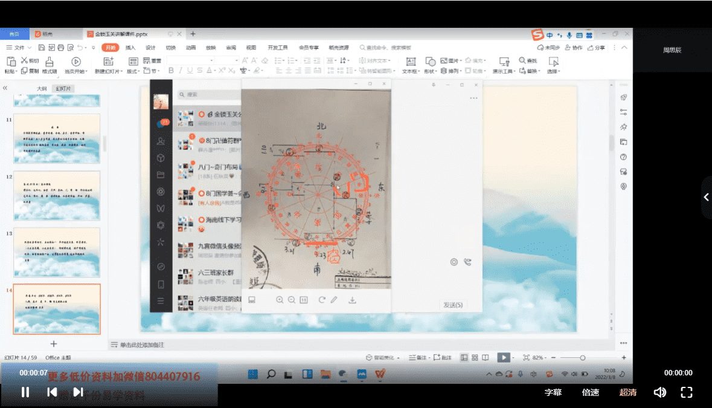712x408 pixels.
Task: Open the 倍速 playback speed option
Action: tap(590, 392)
